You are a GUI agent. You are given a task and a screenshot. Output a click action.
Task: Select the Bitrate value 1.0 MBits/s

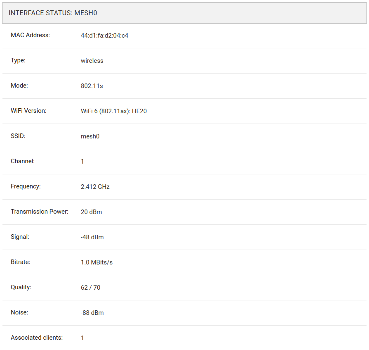tap(96, 262)
